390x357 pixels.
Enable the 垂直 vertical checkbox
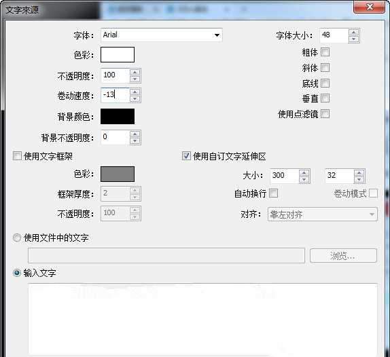click(325, 98)
